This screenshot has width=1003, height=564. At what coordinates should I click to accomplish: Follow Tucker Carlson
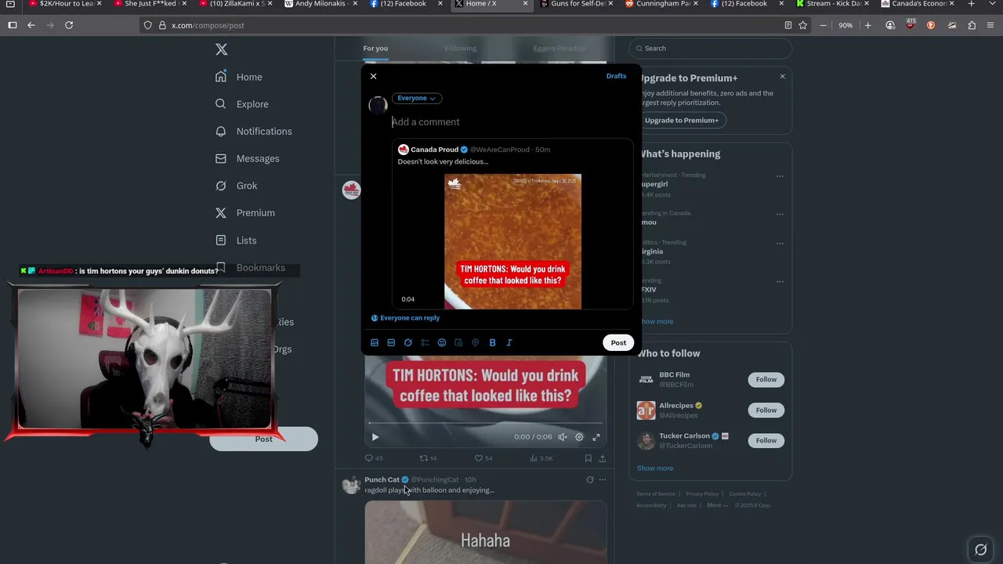[766, 441]
